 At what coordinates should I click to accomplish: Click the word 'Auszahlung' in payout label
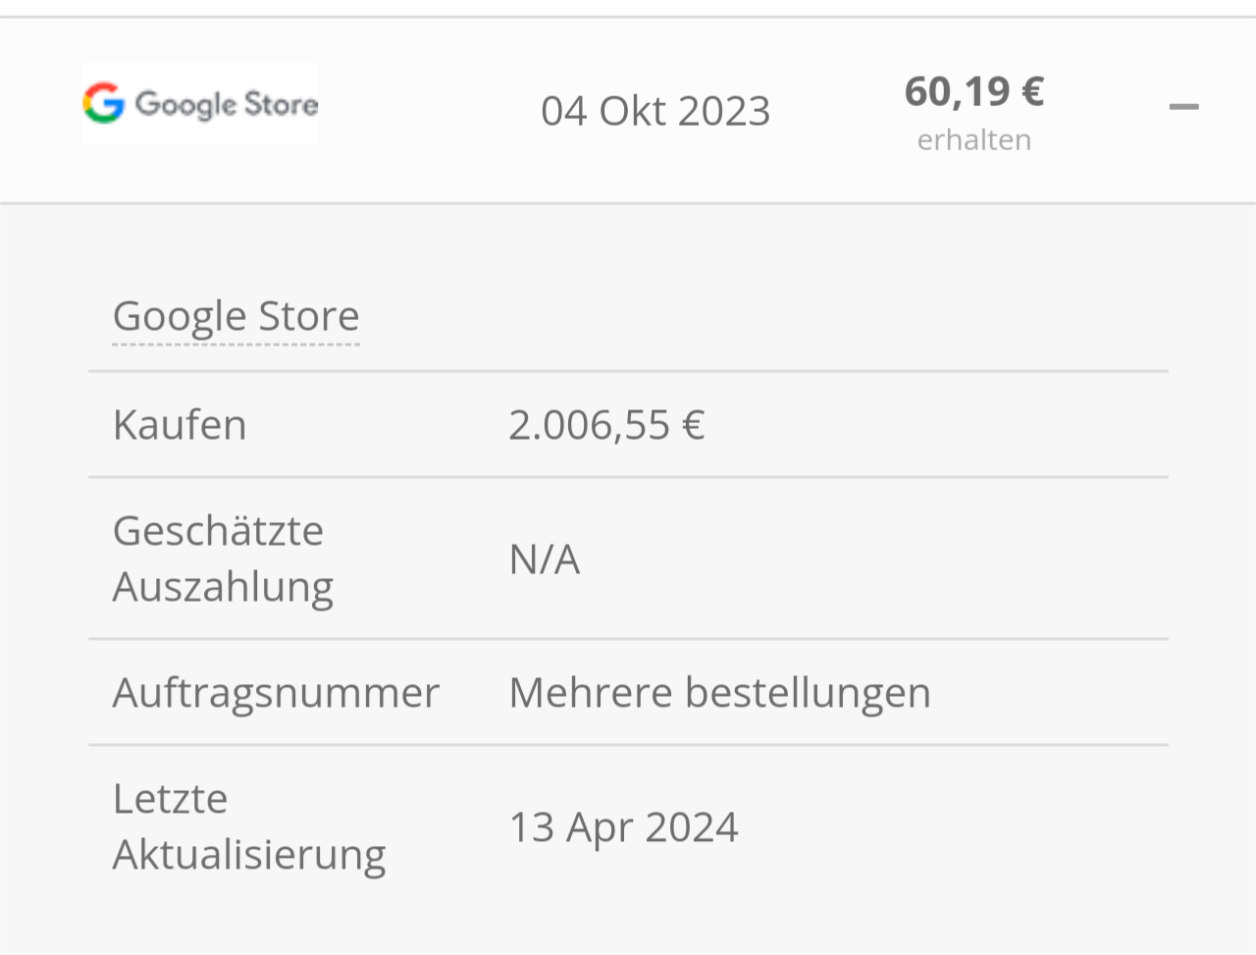point(223,587)
